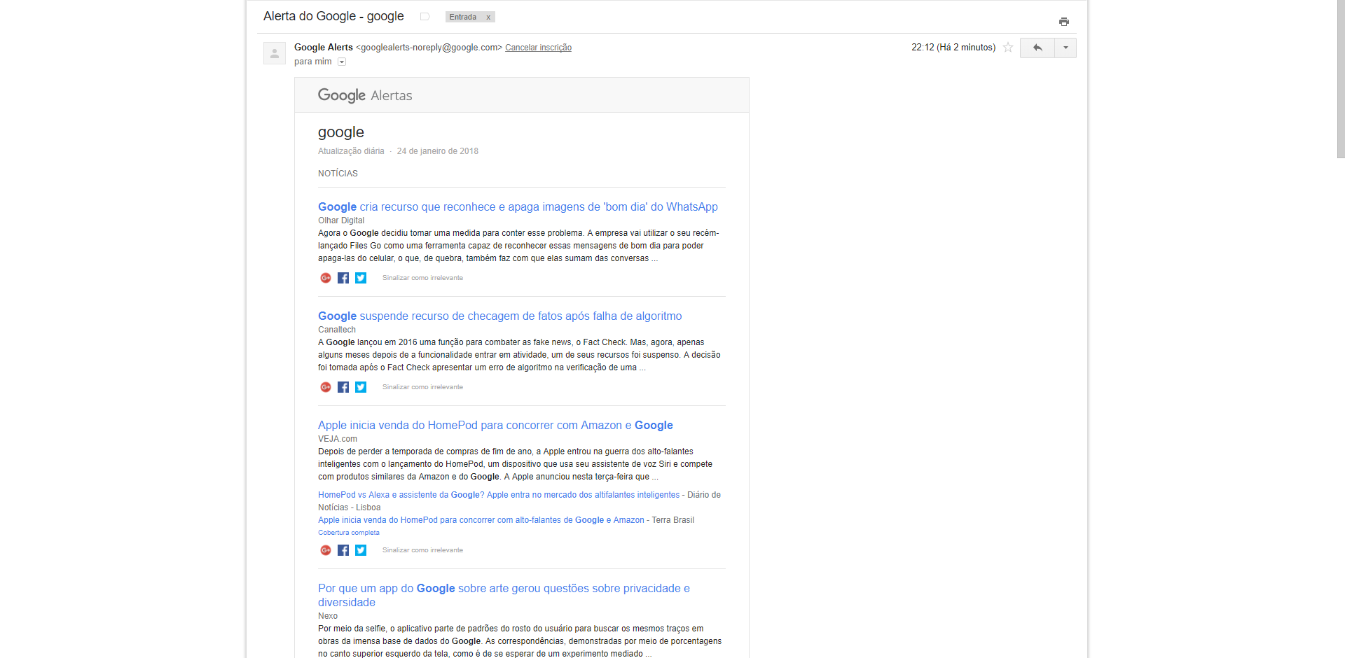Image resolution: width=1345 pixels, height=658 pixels.
Task: Open Apple HomePod article headline
Action: coord(495,425)
